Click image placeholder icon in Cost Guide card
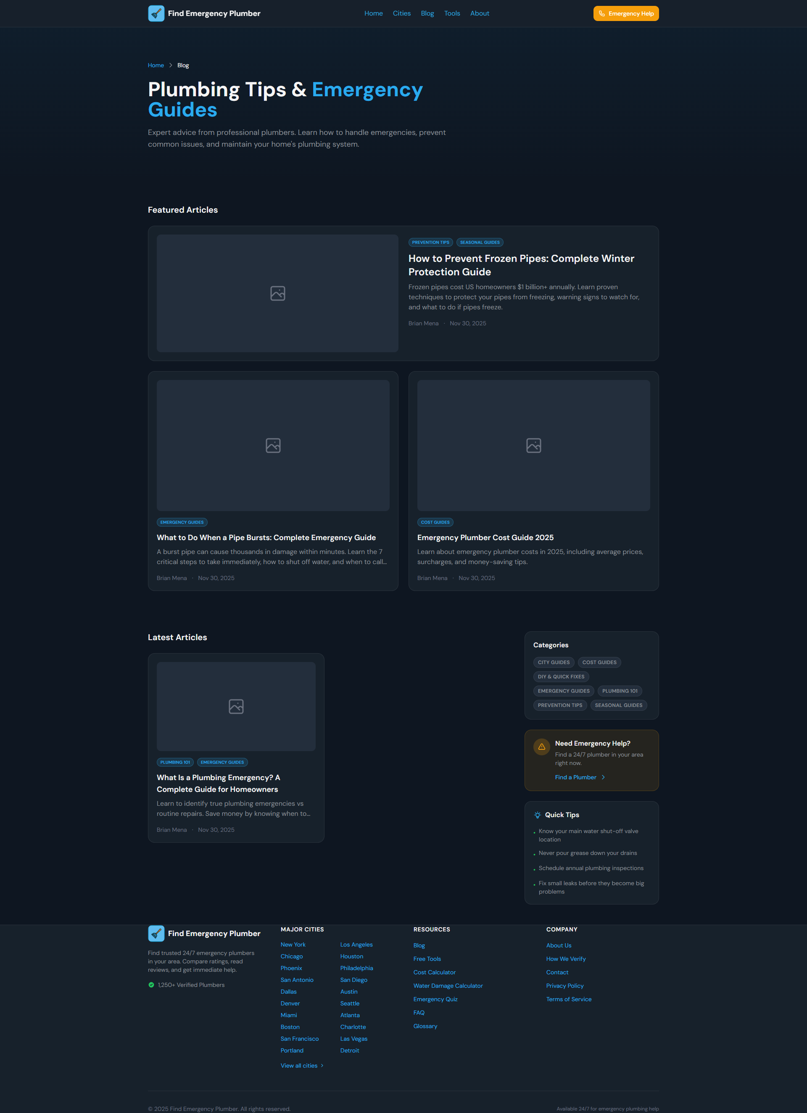807x1113 pixels. pos(533,446)
